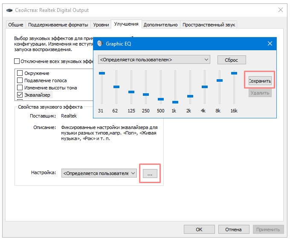Expand the Graphic EQ preset dropdown
290x241 pixels.
pos(154,60)
